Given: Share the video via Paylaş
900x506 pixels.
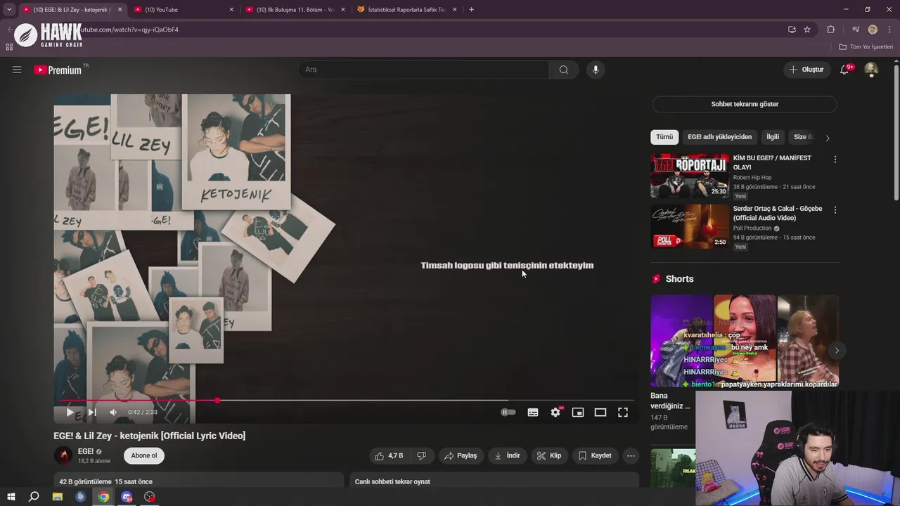Looking at the screenshot, I should point(461,455).
